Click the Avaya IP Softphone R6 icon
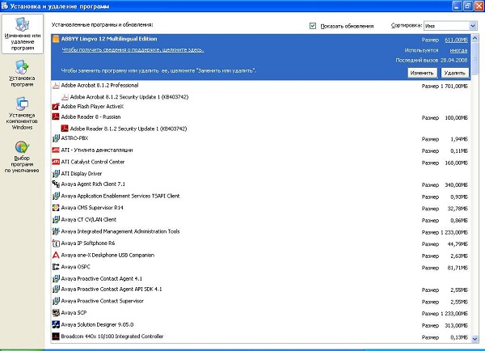Screen dimensions: 485x351 [56, 243]
